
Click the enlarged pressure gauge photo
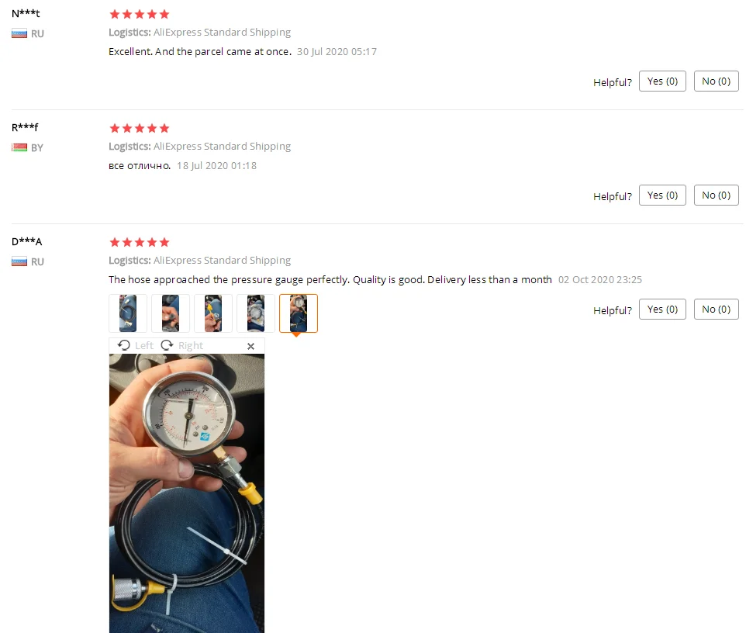(x=186, y=493)
